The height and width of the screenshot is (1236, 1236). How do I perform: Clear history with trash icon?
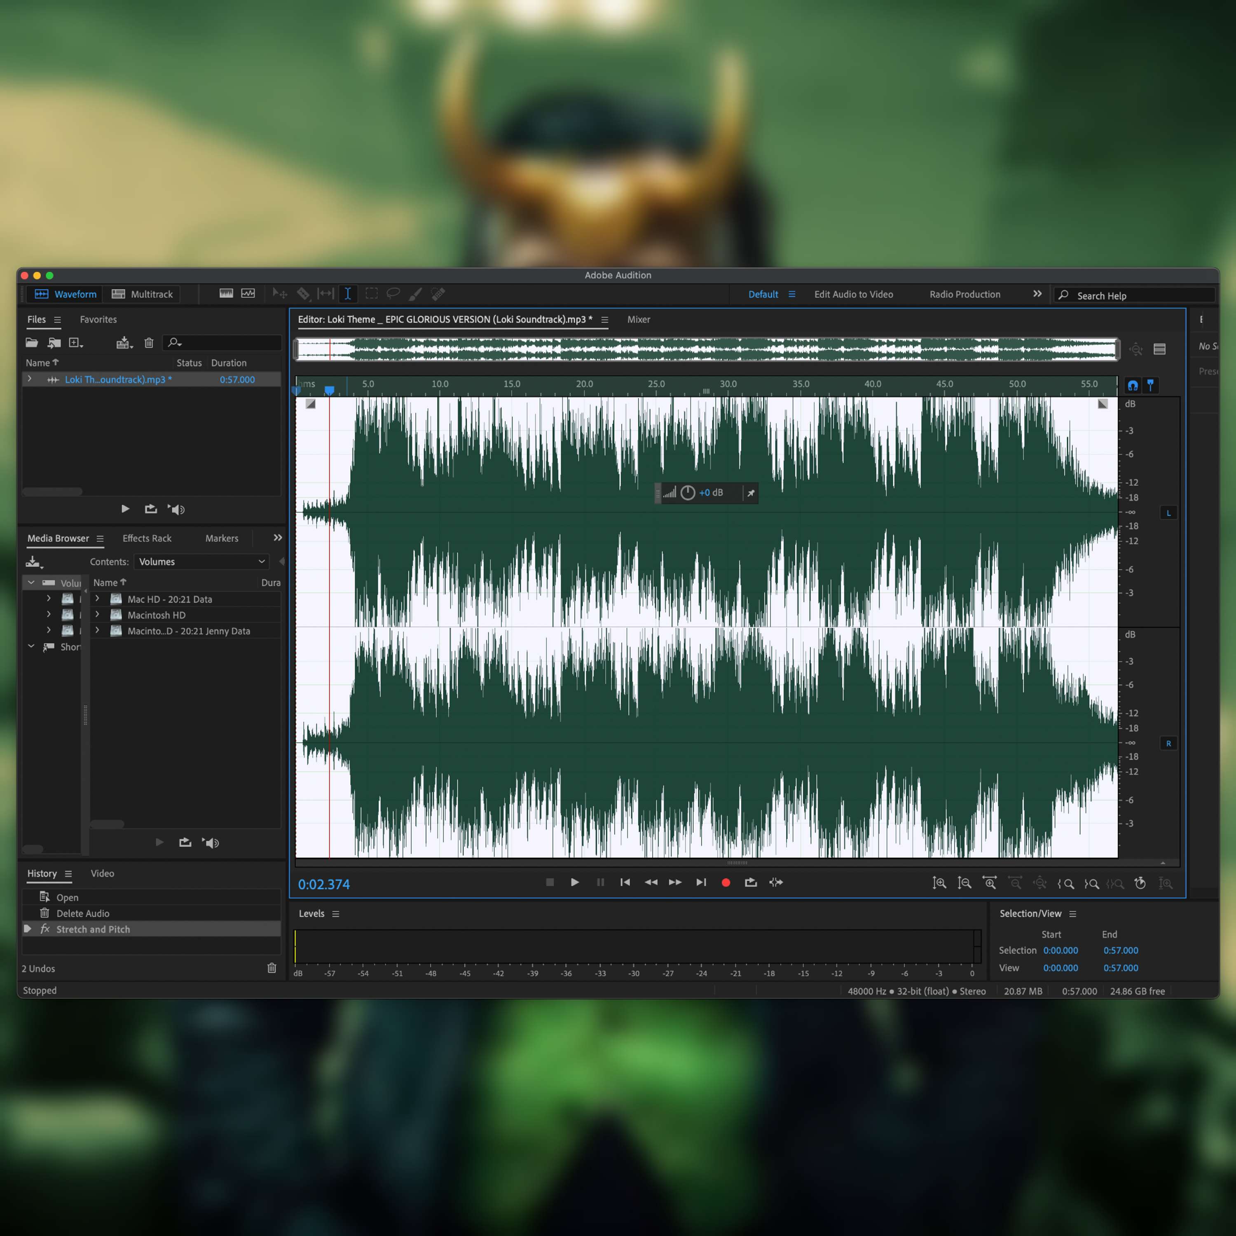pyautogui.click(x=271, y=968)
